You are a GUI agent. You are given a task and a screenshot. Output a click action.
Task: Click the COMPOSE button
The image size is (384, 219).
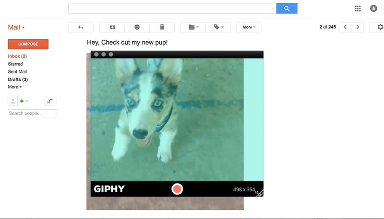click(x=28, y=44)
